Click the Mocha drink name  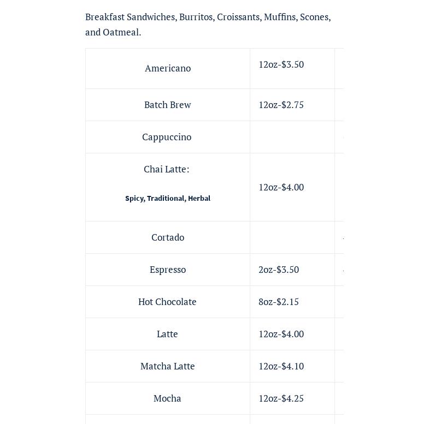(167, 398)
